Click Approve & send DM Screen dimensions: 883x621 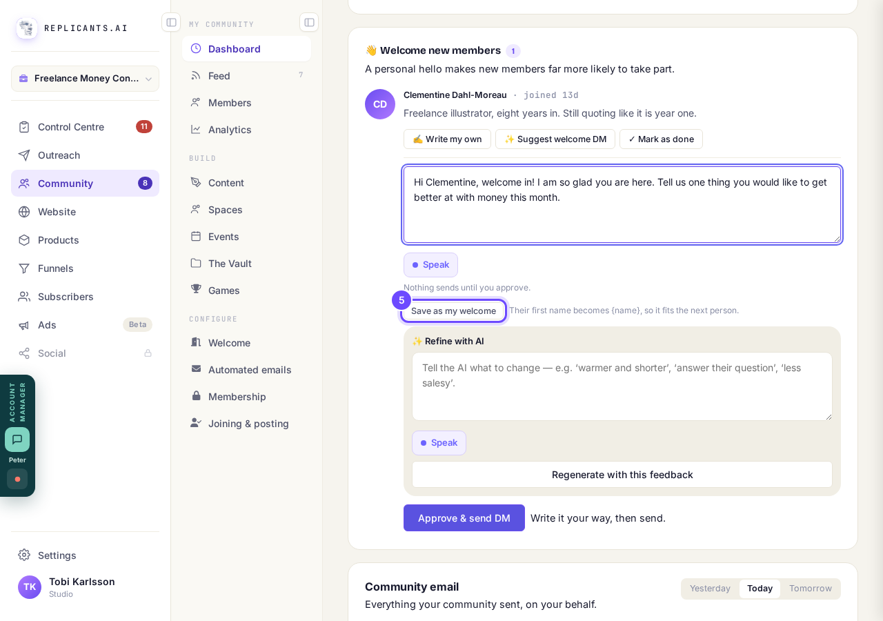point(464,518)
